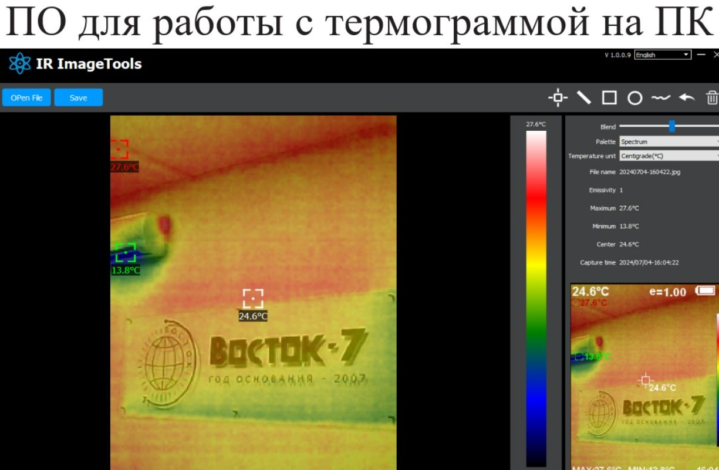Select the line measurement tool
719x470 pixels.
point(583,97)
